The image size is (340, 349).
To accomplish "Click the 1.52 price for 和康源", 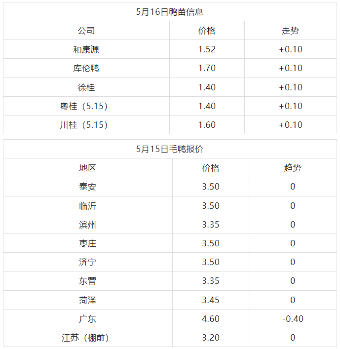I will 207,49.
